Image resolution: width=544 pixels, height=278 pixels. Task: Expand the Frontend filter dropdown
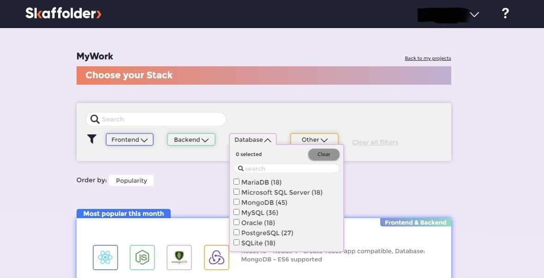[130, 139]
